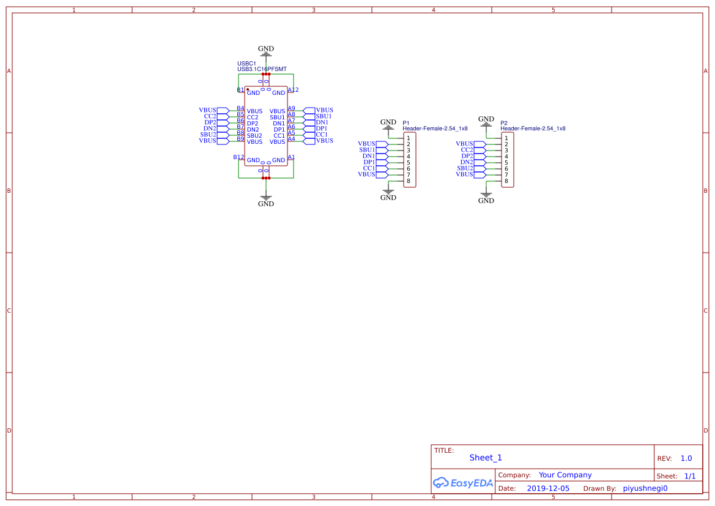715x506 pixels.
Task: Select the P2 header connector symbol
Action: coord(506,160)
